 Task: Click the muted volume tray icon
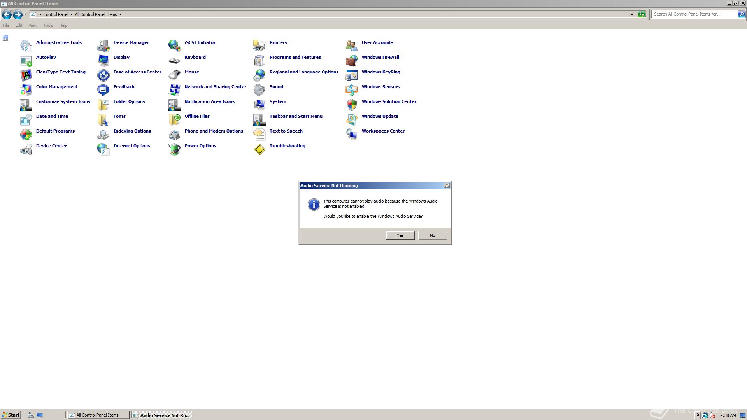point(712,415)
